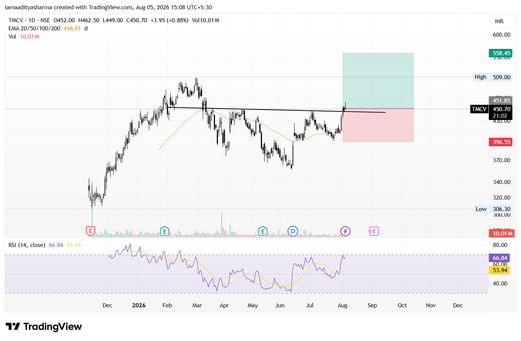Click the Jul label on the time axis
Screen dimensions: 521x341
[x=310, y=305]
